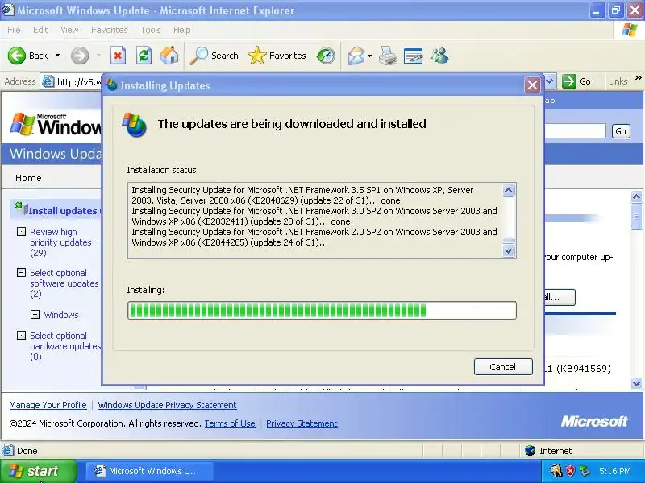This screenshot has width=645, height=483.
Task: Click Select optional software updates link
Action: tap(64, 283)
